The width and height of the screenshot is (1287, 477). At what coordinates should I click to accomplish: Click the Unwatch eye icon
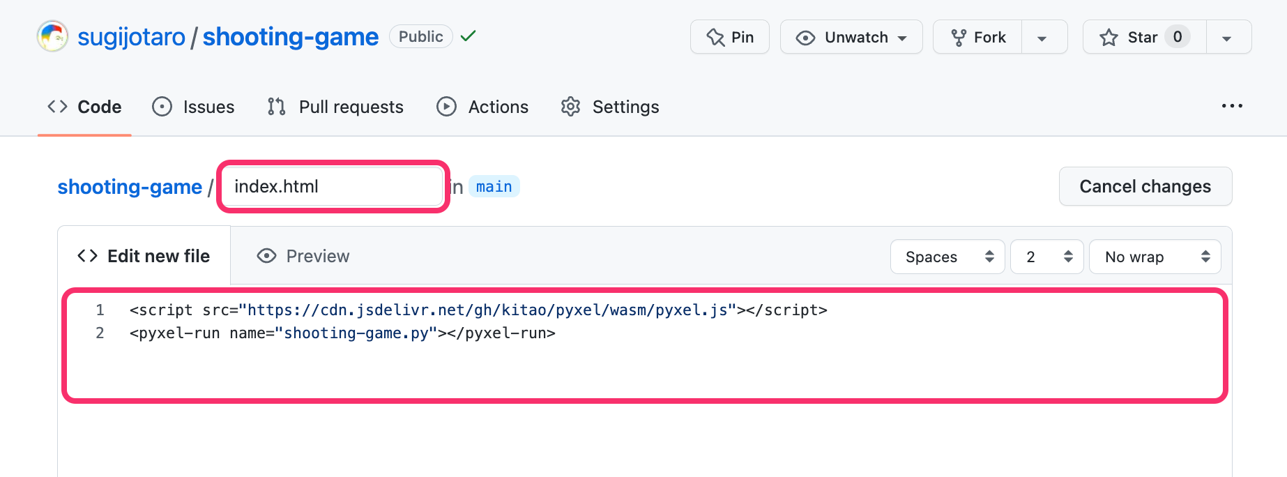[x=805, y=38]
